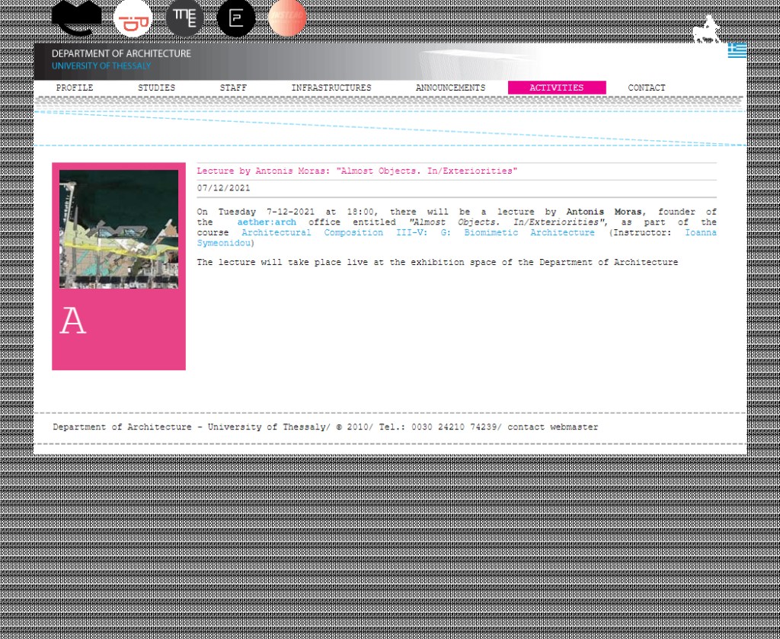The image size is (780, 639).
Task: Go to the Staff menu
Action: (233, 88)
